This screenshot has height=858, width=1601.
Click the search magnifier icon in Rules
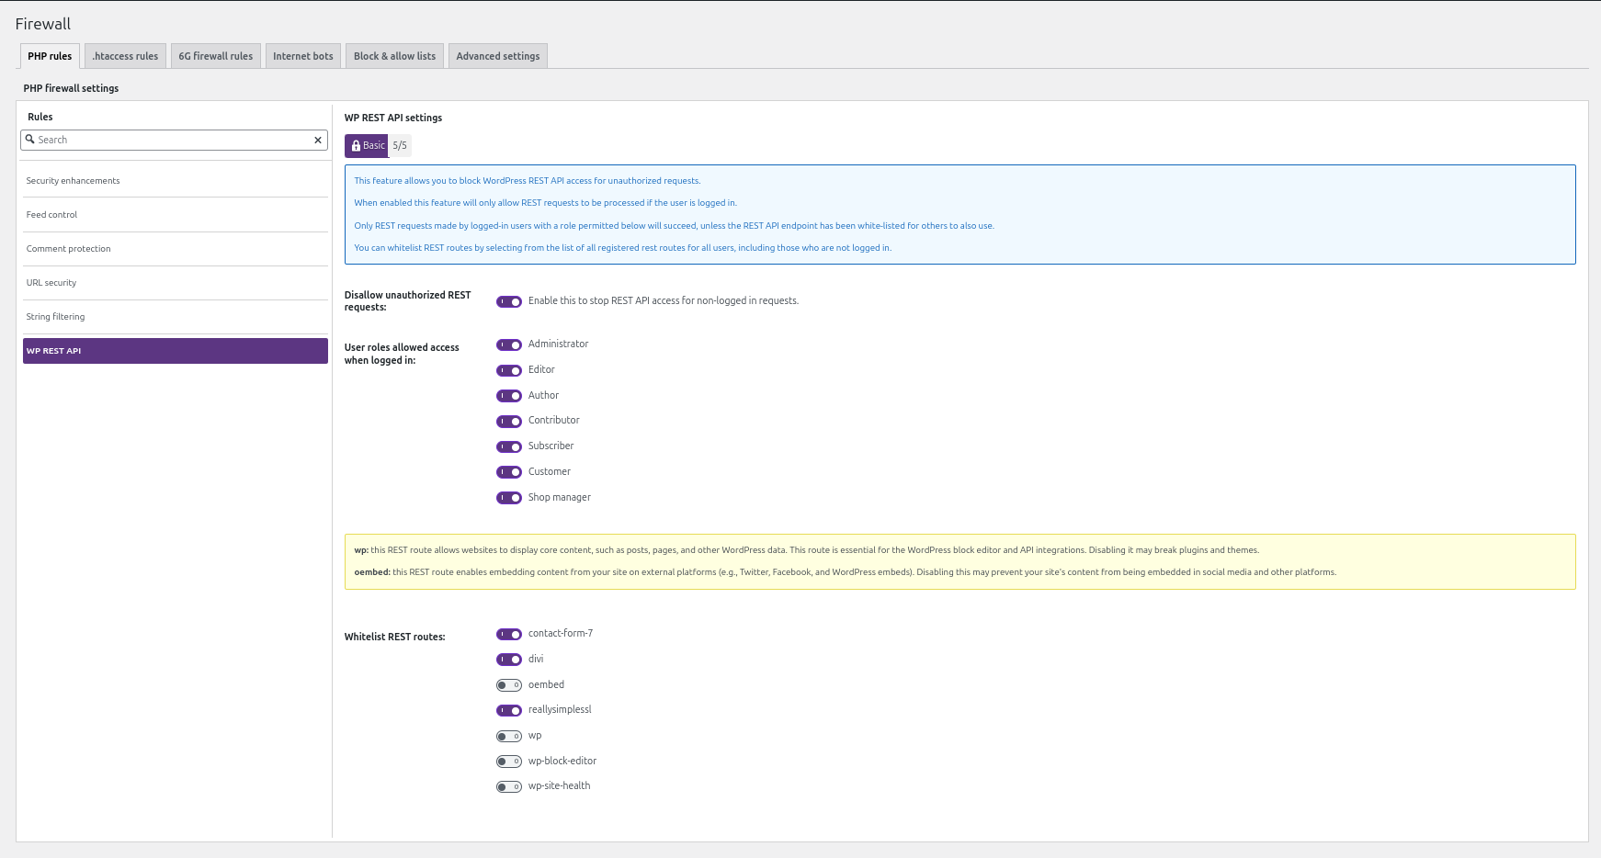(x=30, y=140)
